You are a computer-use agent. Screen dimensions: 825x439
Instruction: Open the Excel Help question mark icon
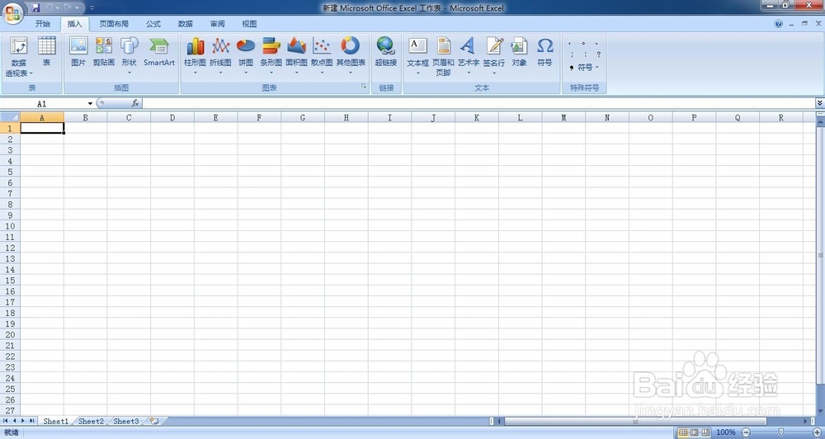(x=779, y=24)
